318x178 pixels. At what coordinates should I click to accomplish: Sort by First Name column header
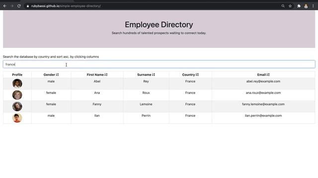[x=97, y=75]
